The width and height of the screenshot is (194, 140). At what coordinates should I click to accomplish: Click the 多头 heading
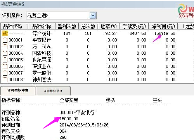click(111, 100)
